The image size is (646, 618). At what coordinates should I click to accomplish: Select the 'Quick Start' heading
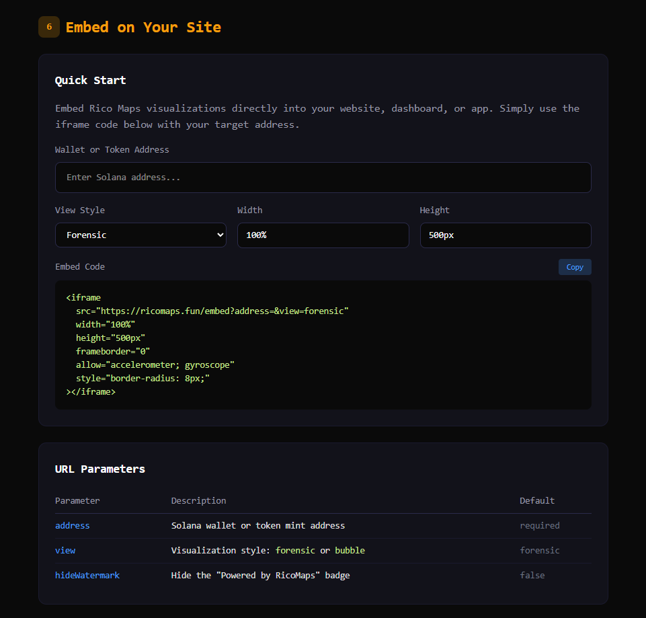click(x=90, y=80)
